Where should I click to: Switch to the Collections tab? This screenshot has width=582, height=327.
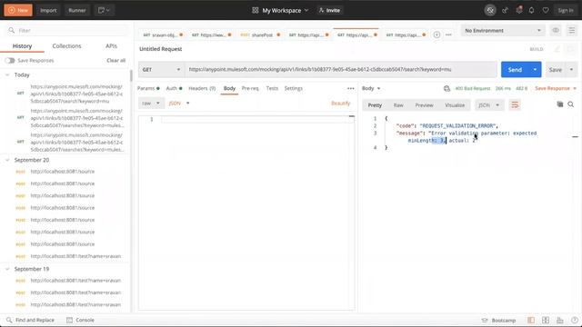[66, 46]
